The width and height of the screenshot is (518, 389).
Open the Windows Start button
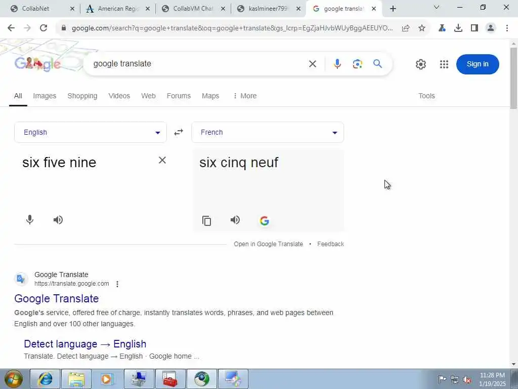coord(14,379)
